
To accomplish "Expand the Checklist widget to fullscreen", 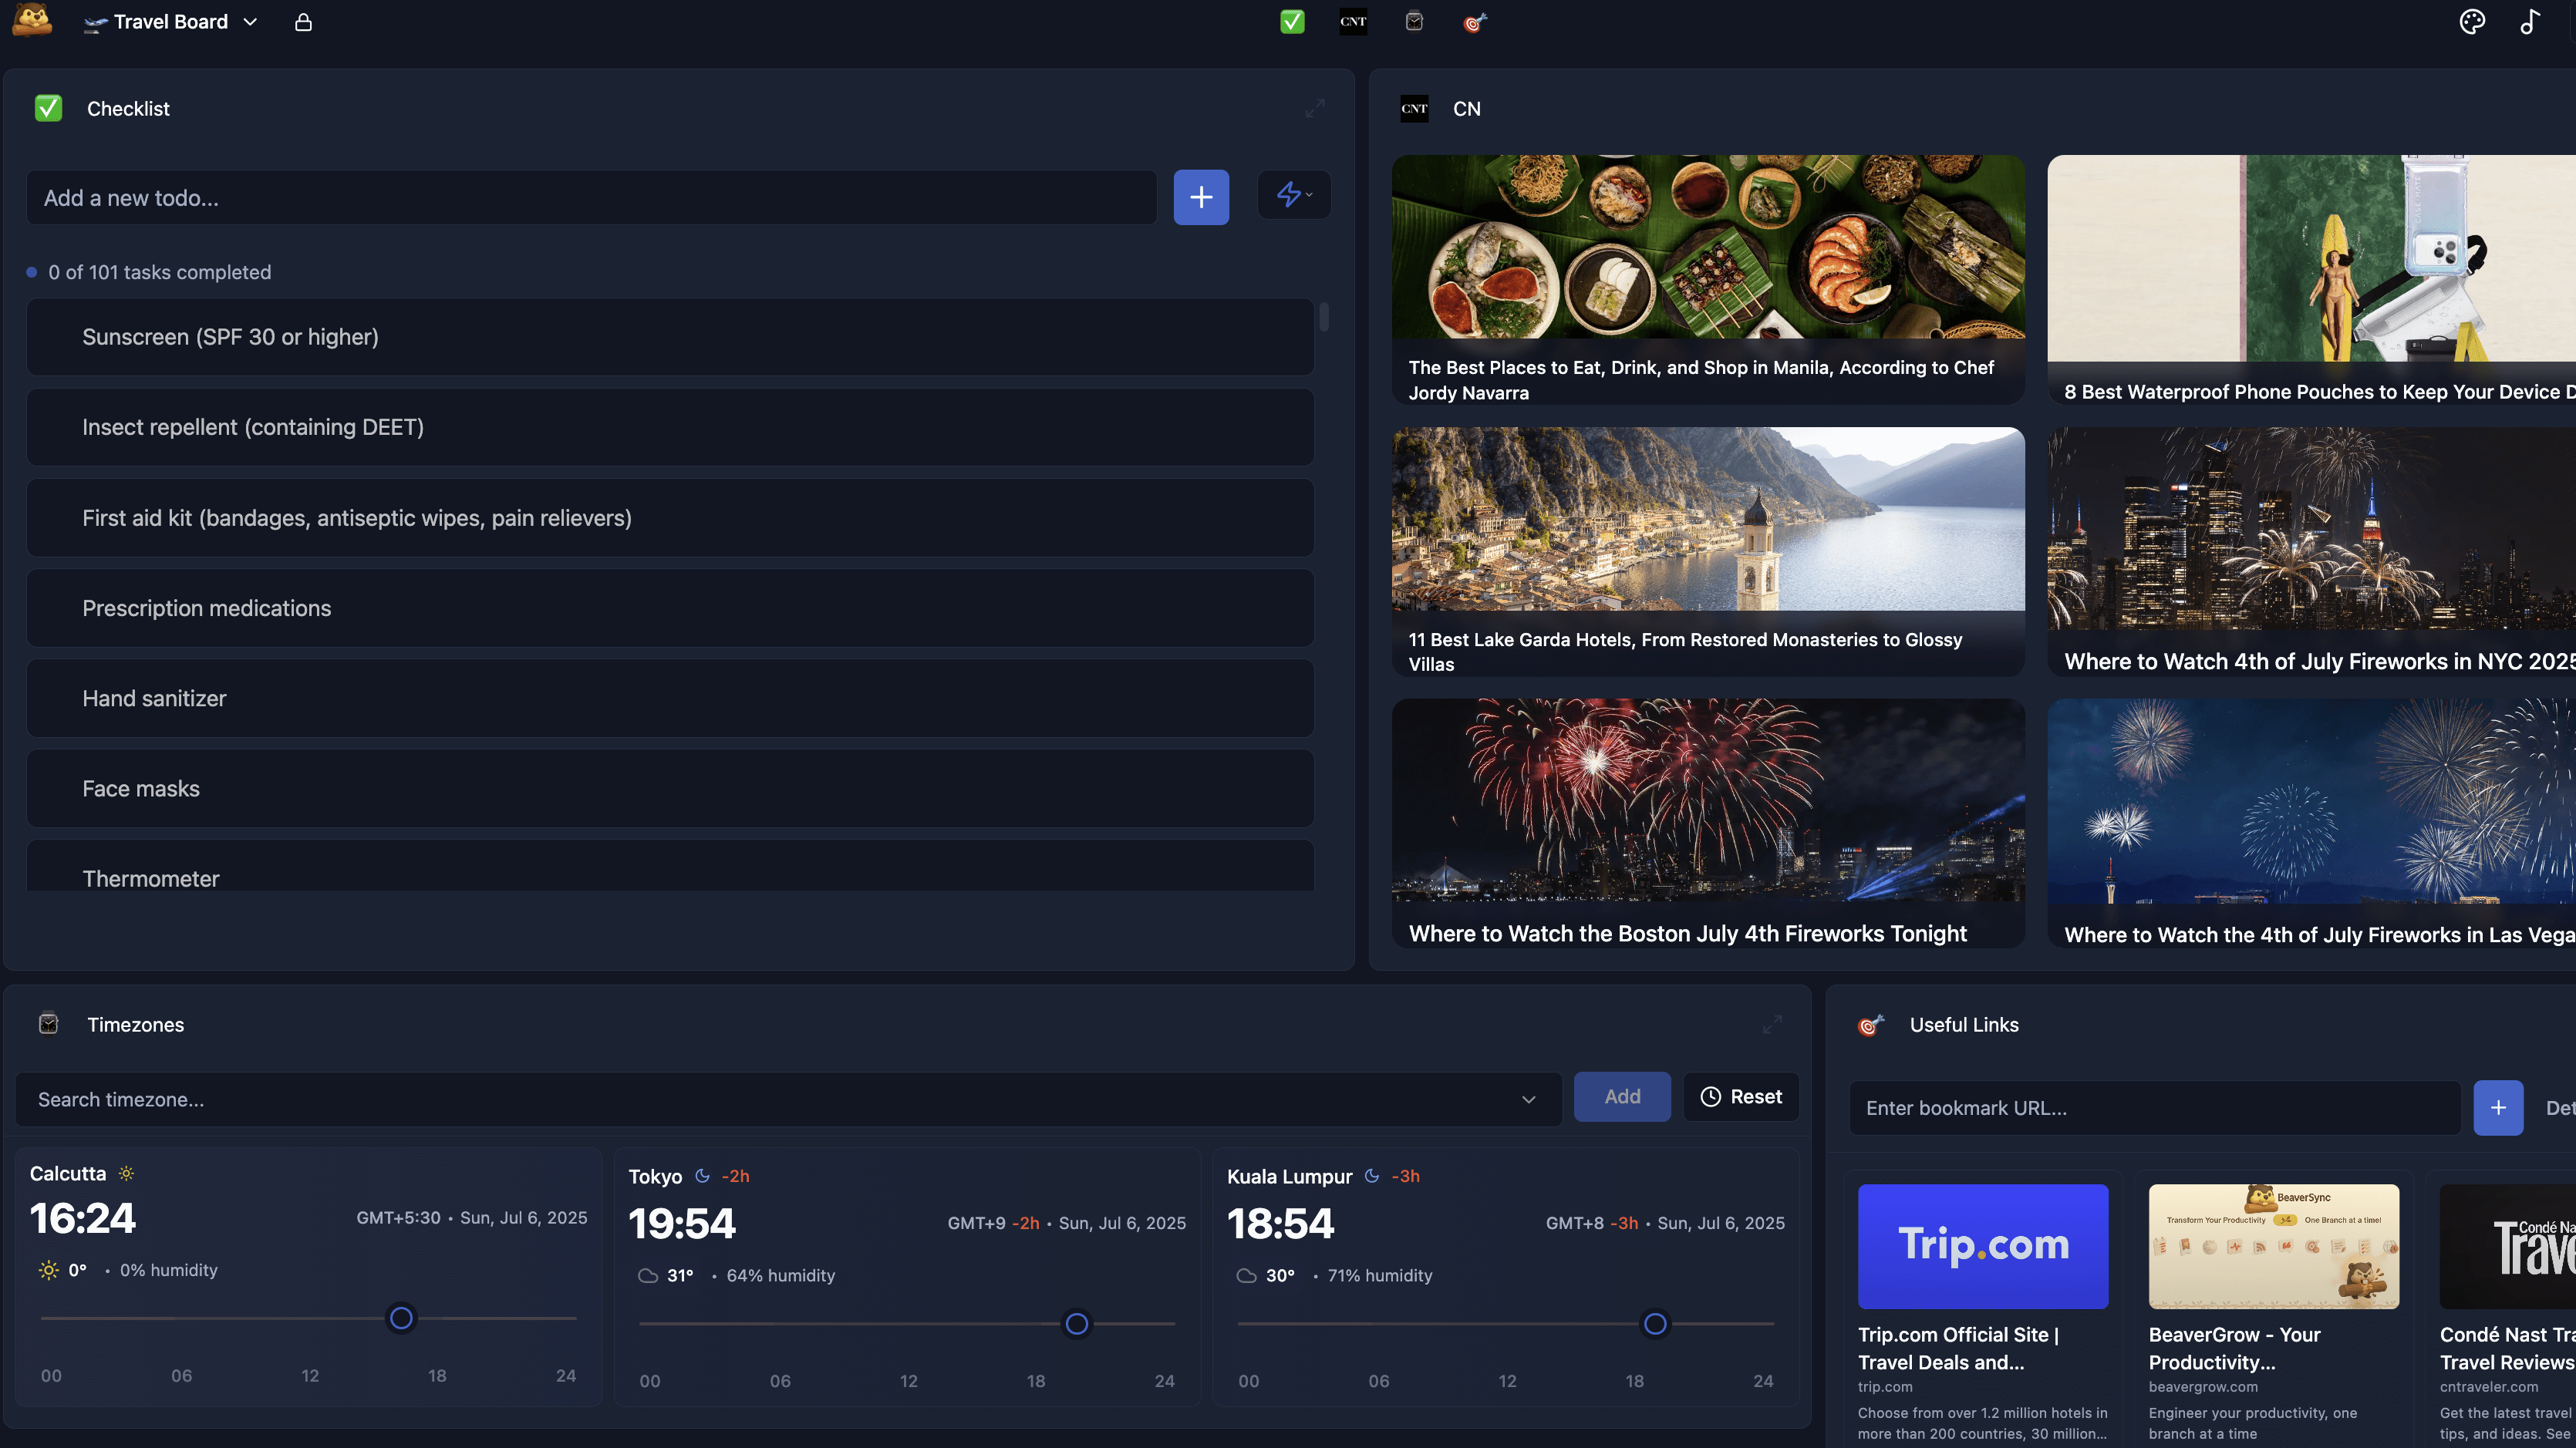I will 1315,108.
